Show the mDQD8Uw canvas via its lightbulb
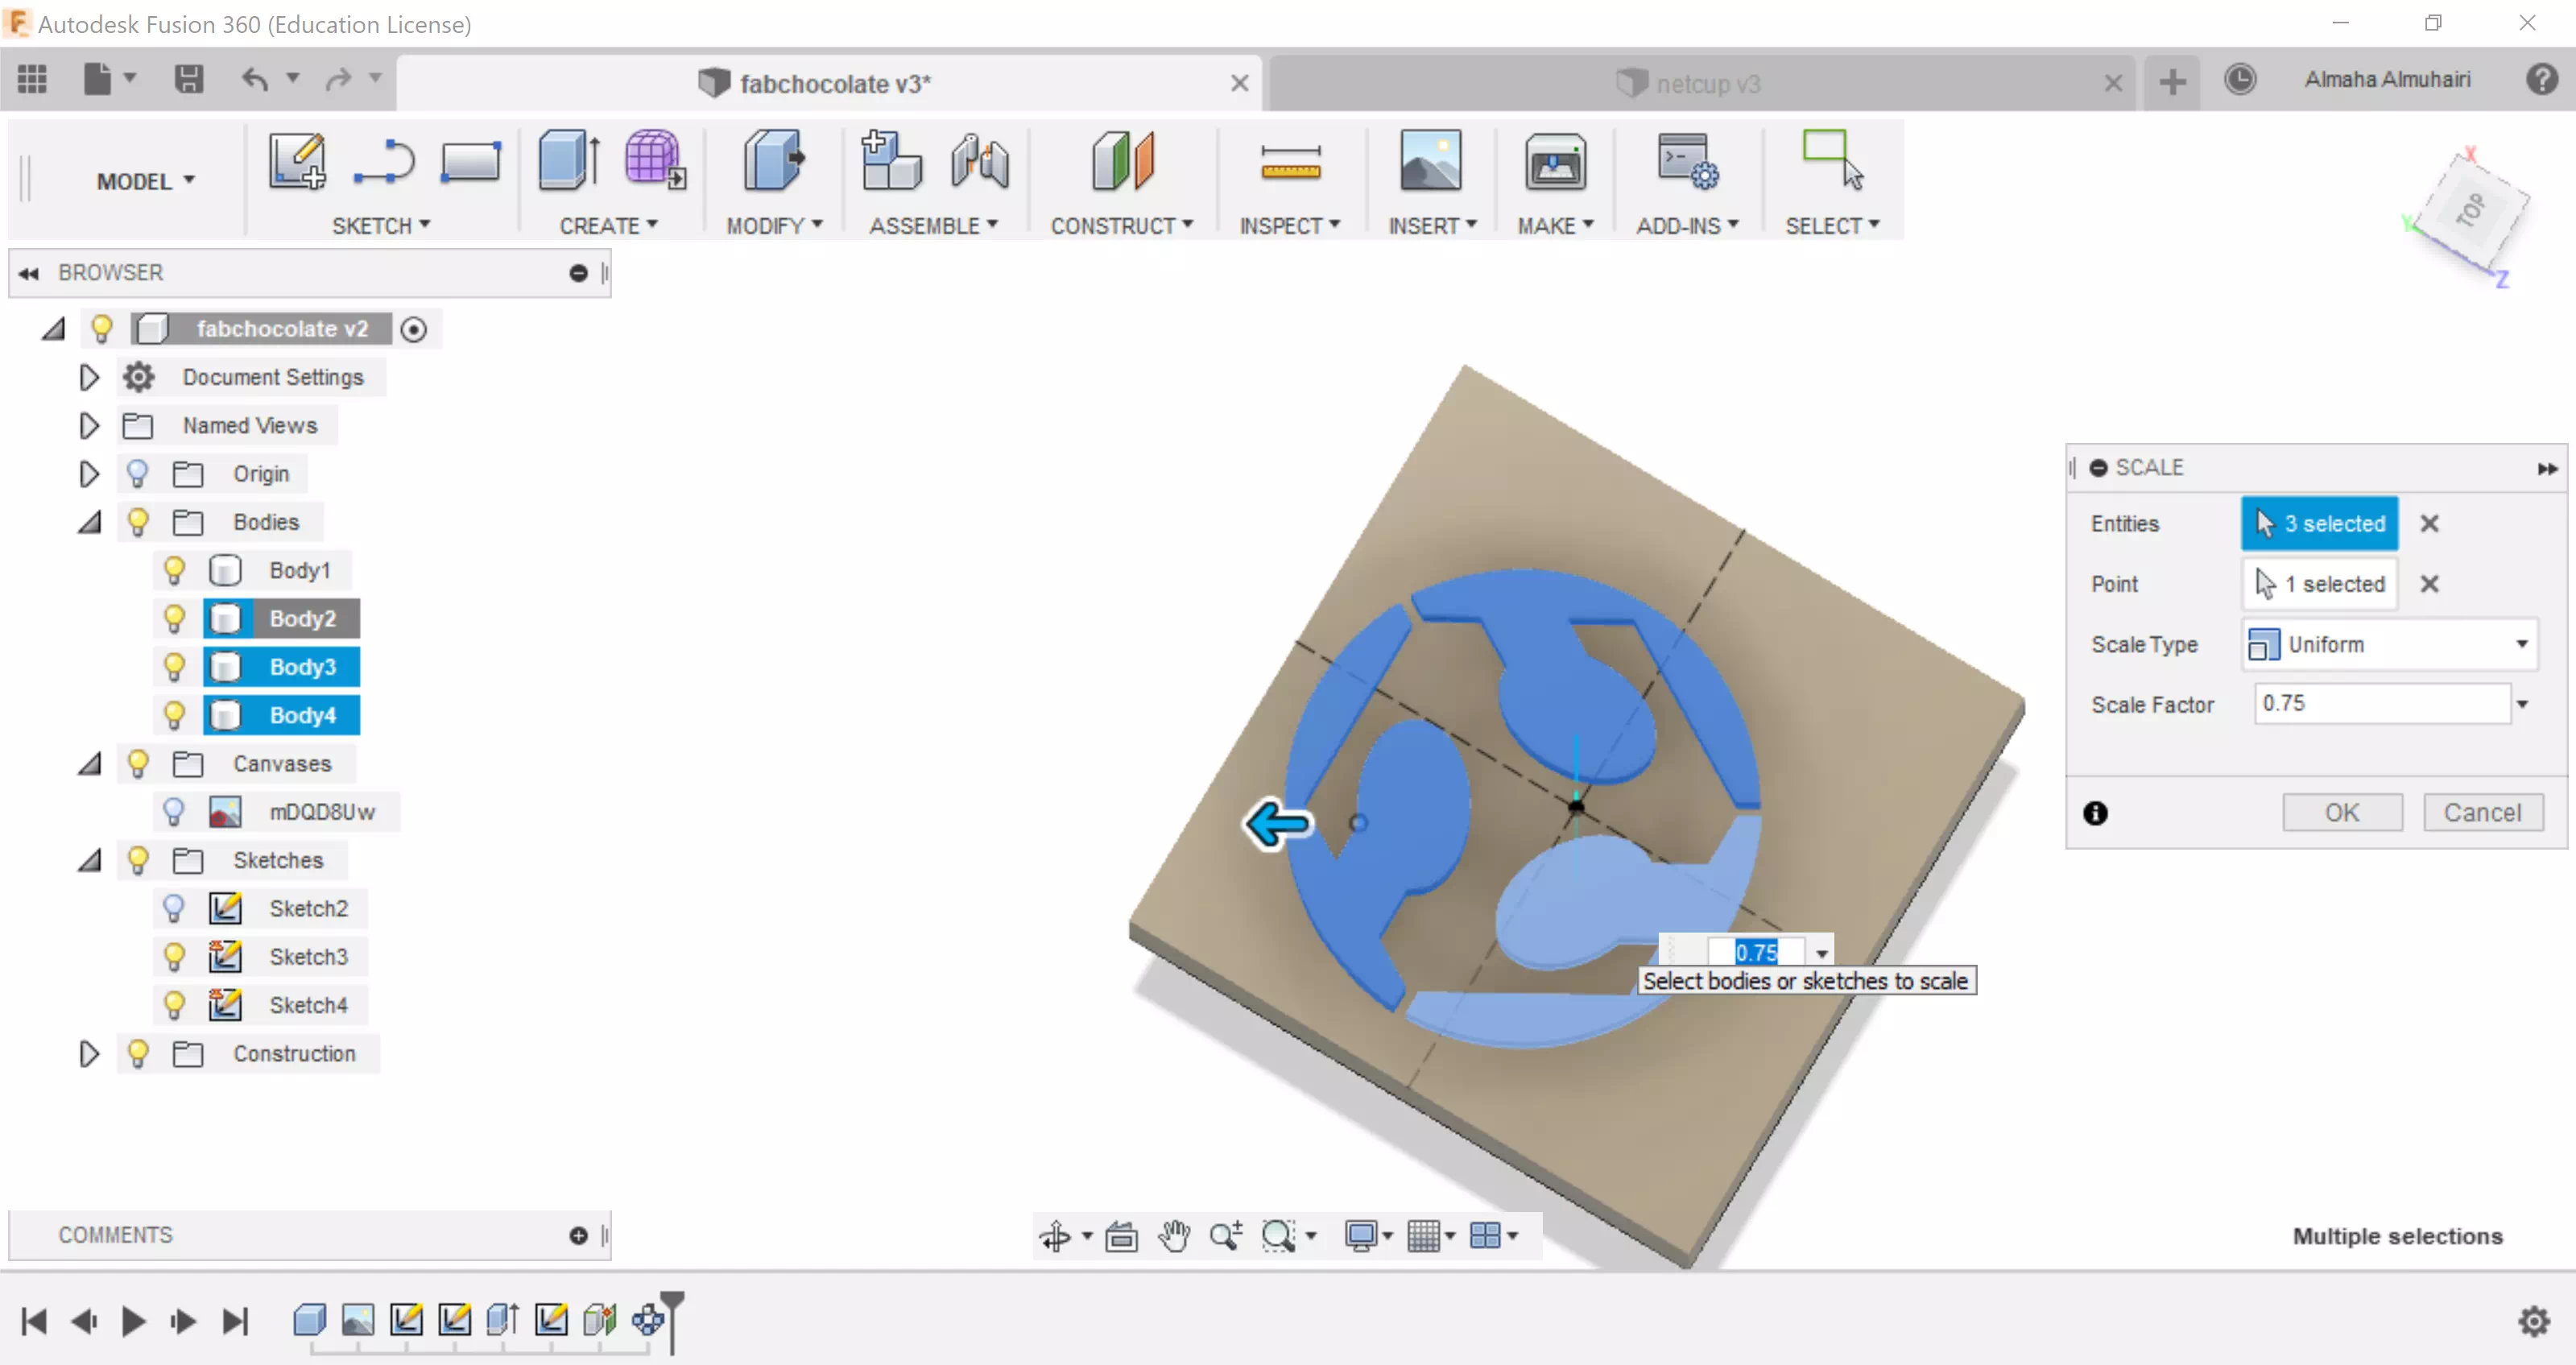The height and width of the screenshot is (1365, 2576). click(174, 812)
